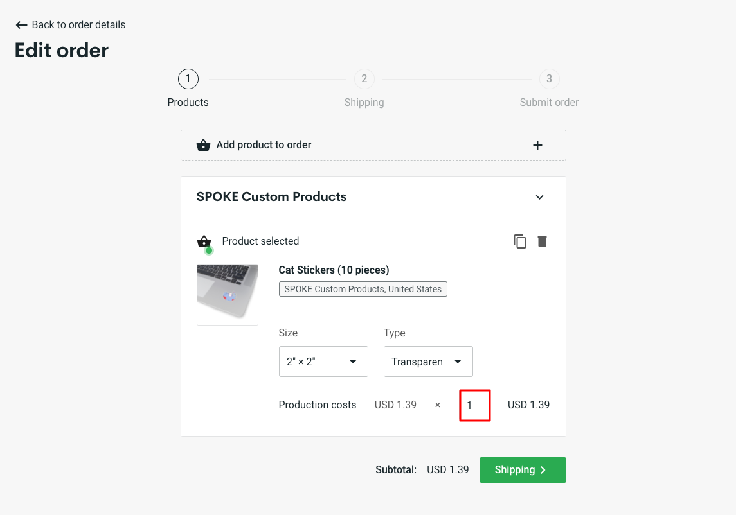The image size is (736, 515).
Task: Click the basket icon beside Add product
Action: click(203, 144)
